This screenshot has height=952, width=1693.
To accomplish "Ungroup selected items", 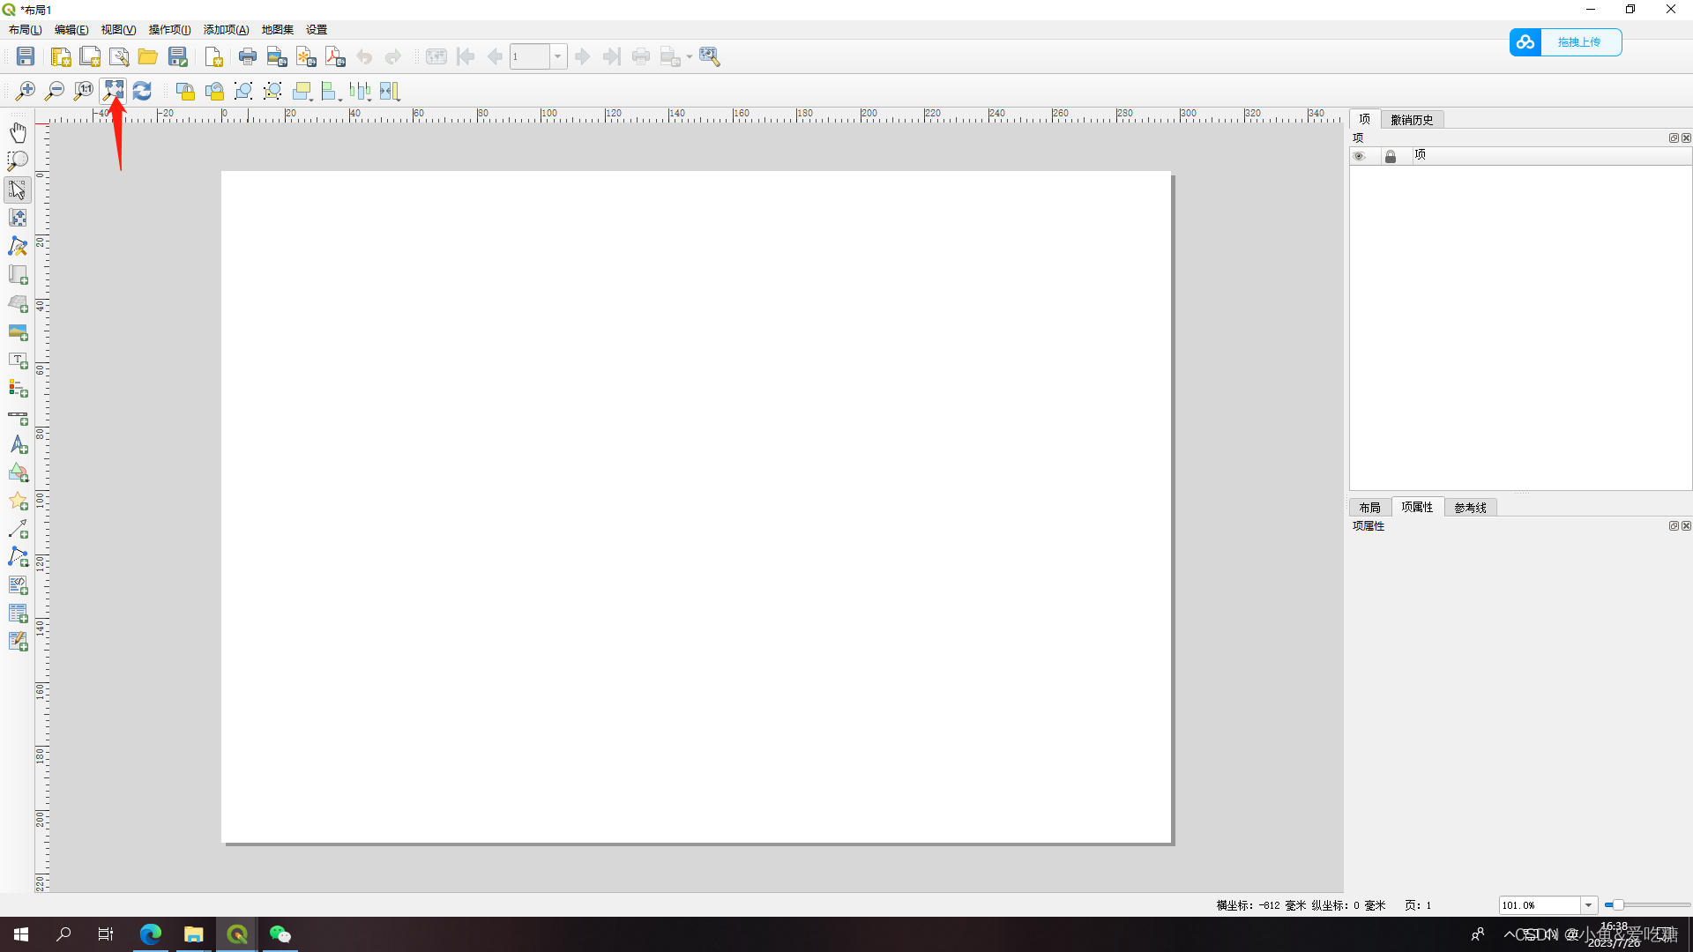I will pos(272,91).
